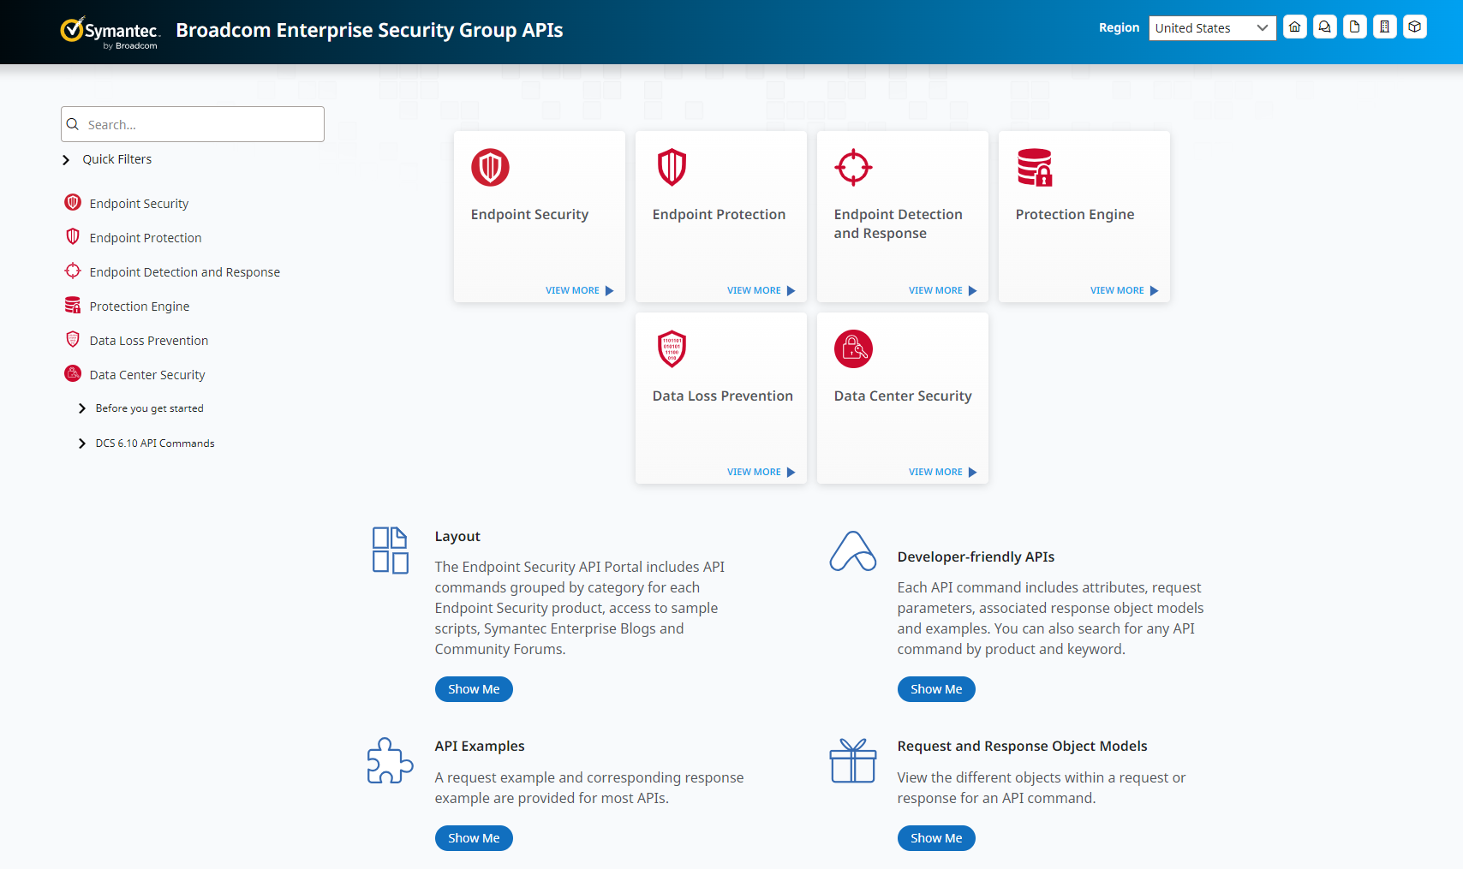Click the cube box icon in header
The height and width of the screenshot is (869, 1463).
tap(1415, 27)
